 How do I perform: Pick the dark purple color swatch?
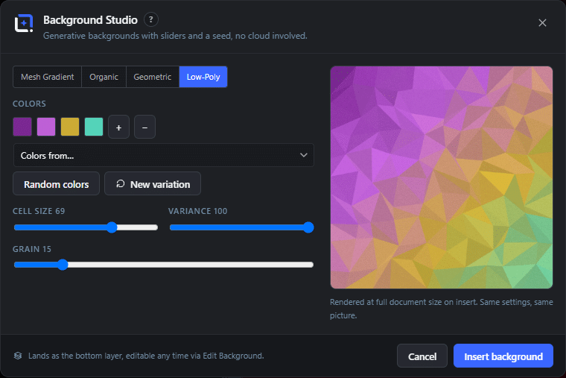pyautogui.click(x=22, y=127)
